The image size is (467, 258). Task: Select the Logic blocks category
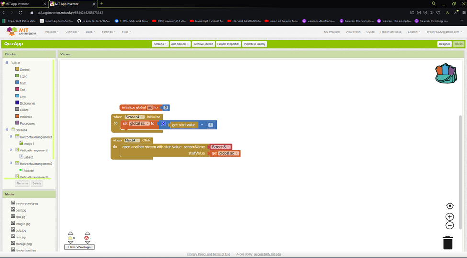pyautogui.click(x=23, y=76)
